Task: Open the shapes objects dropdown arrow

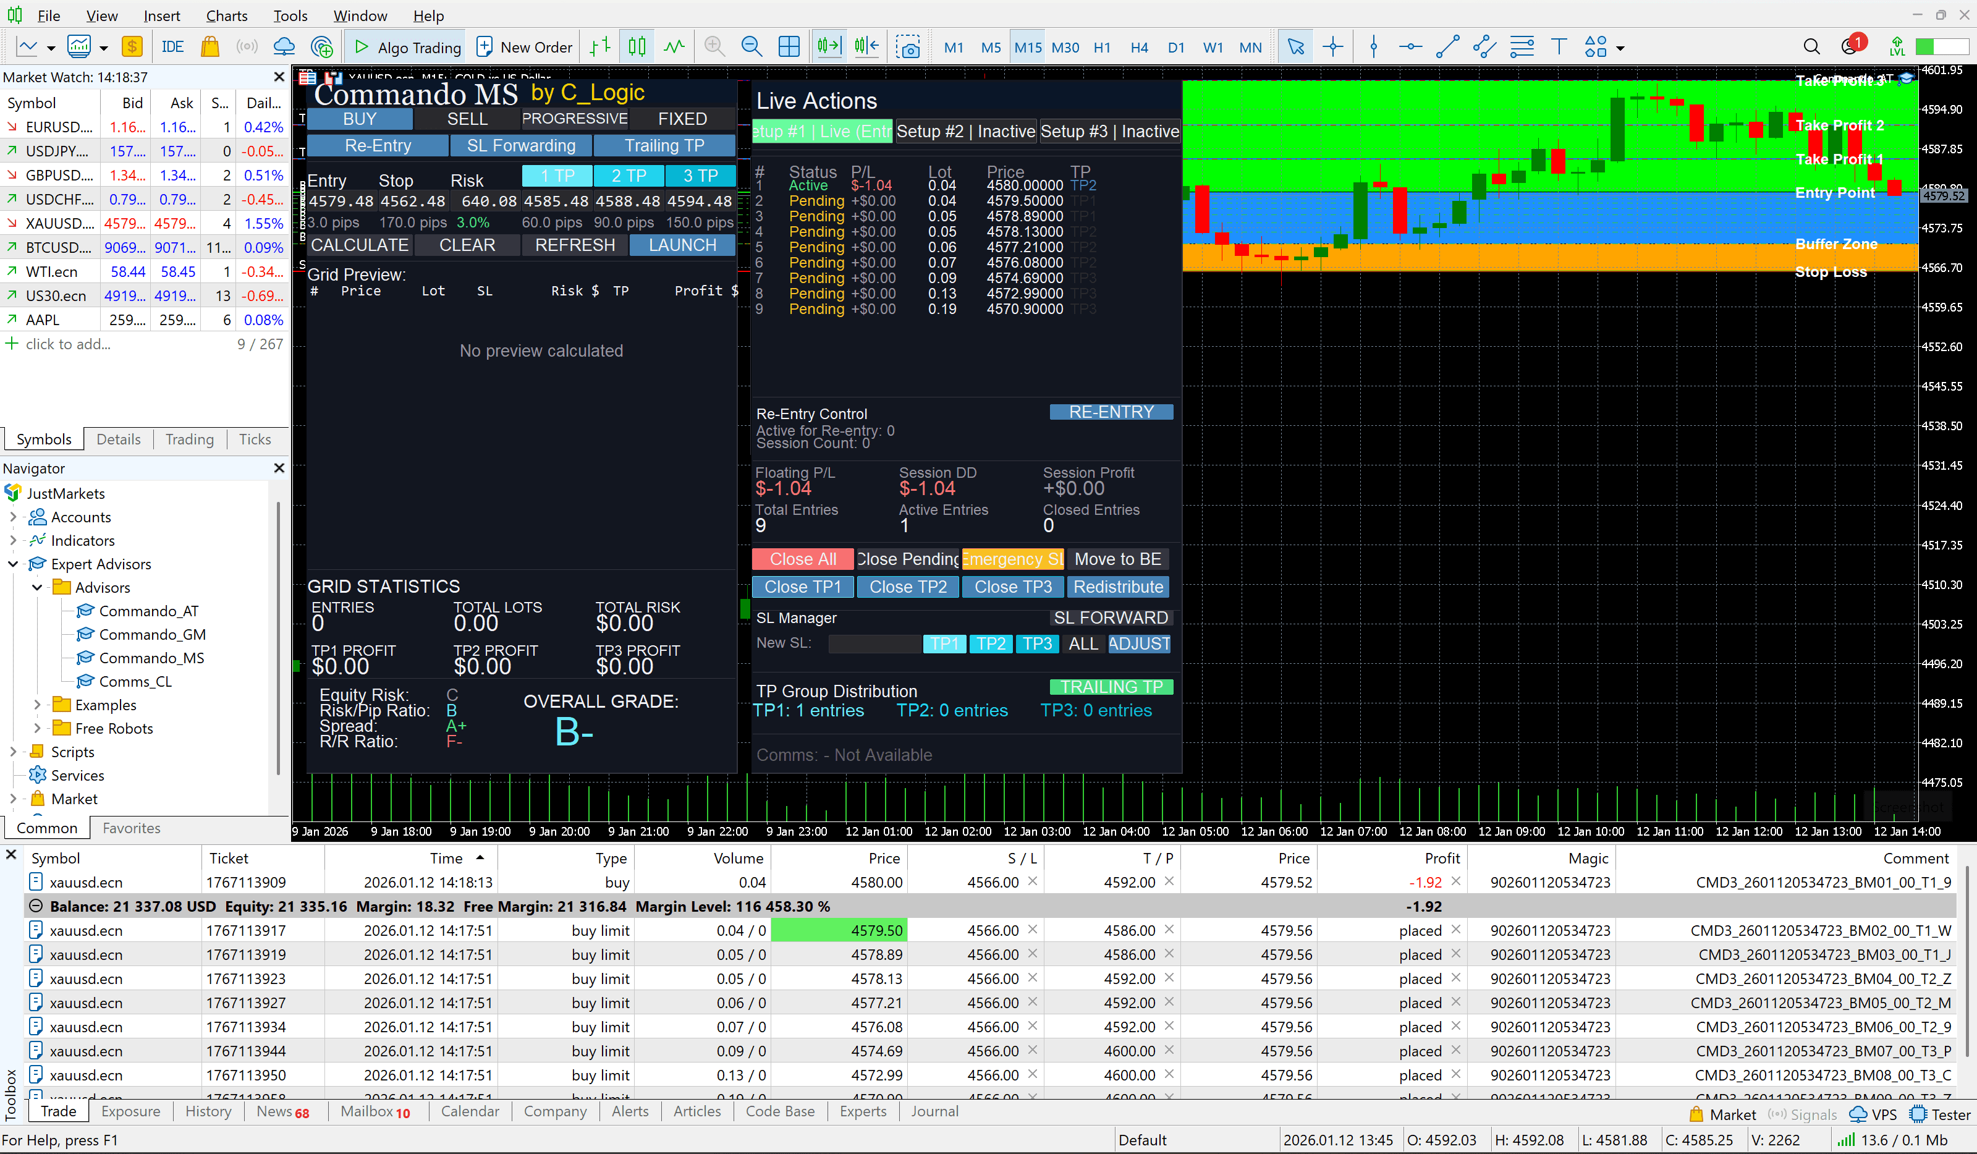Action: click(x=1621, y=49)
